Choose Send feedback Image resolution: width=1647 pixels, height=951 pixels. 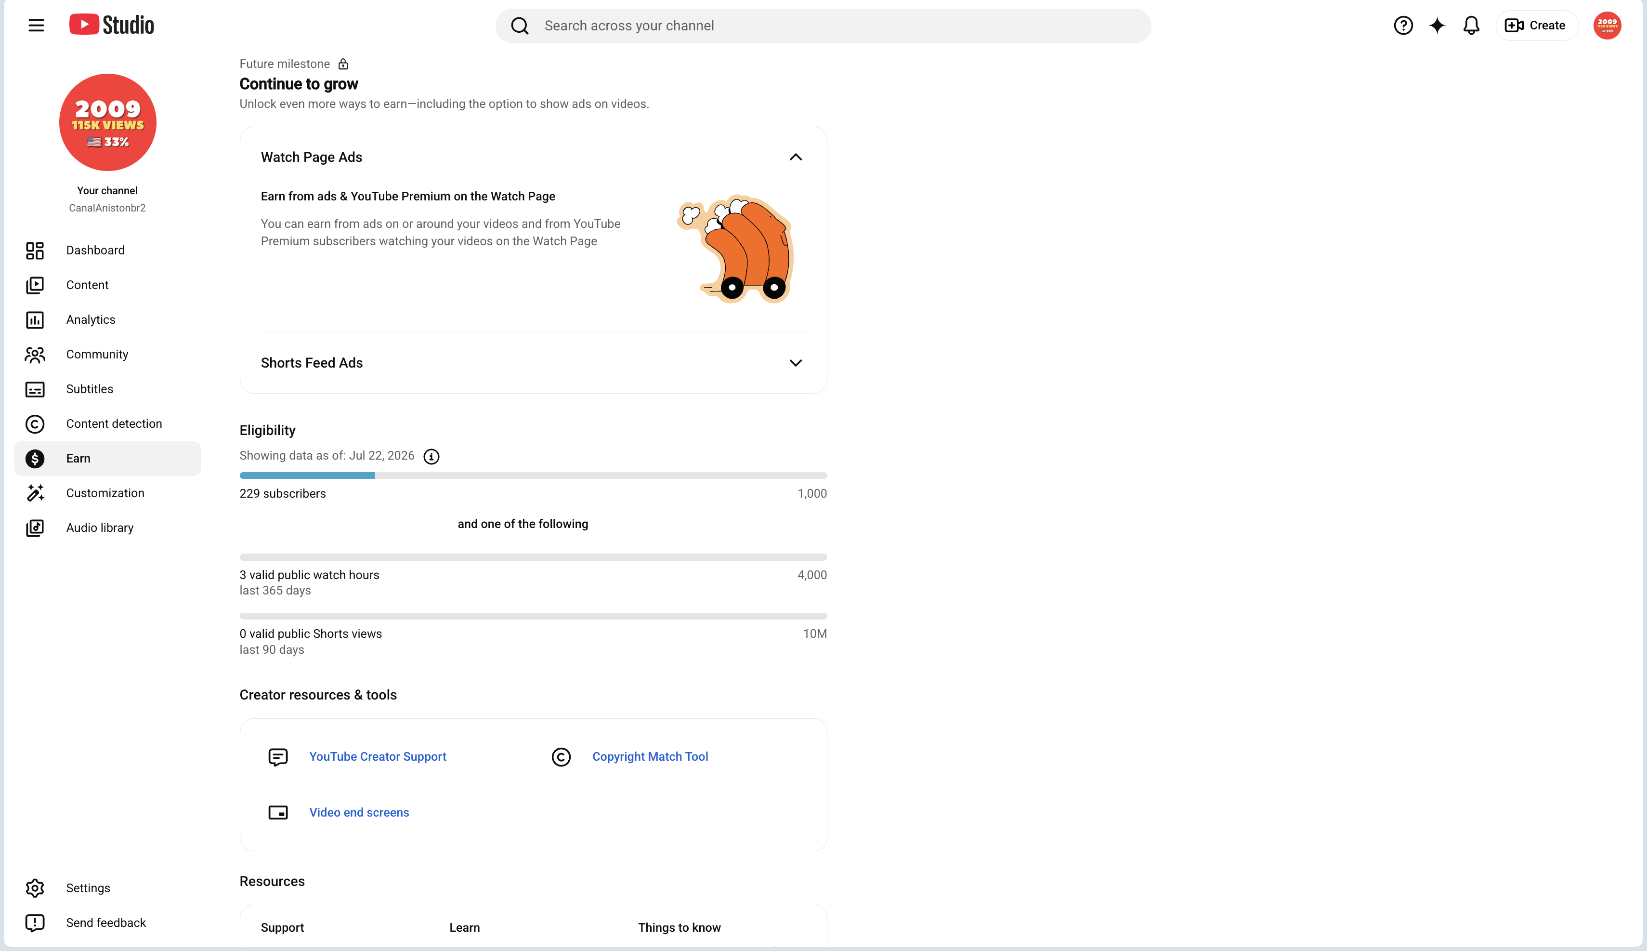[106, 922]
